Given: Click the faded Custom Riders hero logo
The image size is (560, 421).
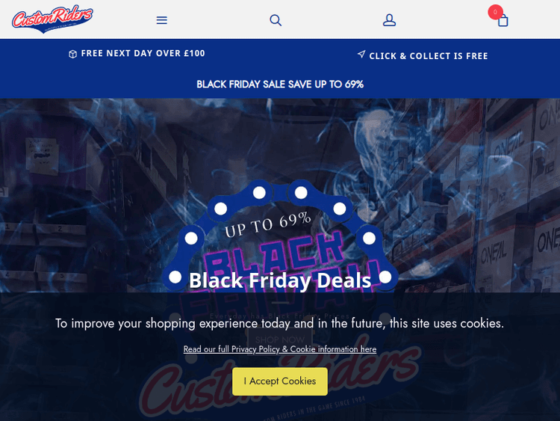Looking at the screenshot, I should point(280,379).
